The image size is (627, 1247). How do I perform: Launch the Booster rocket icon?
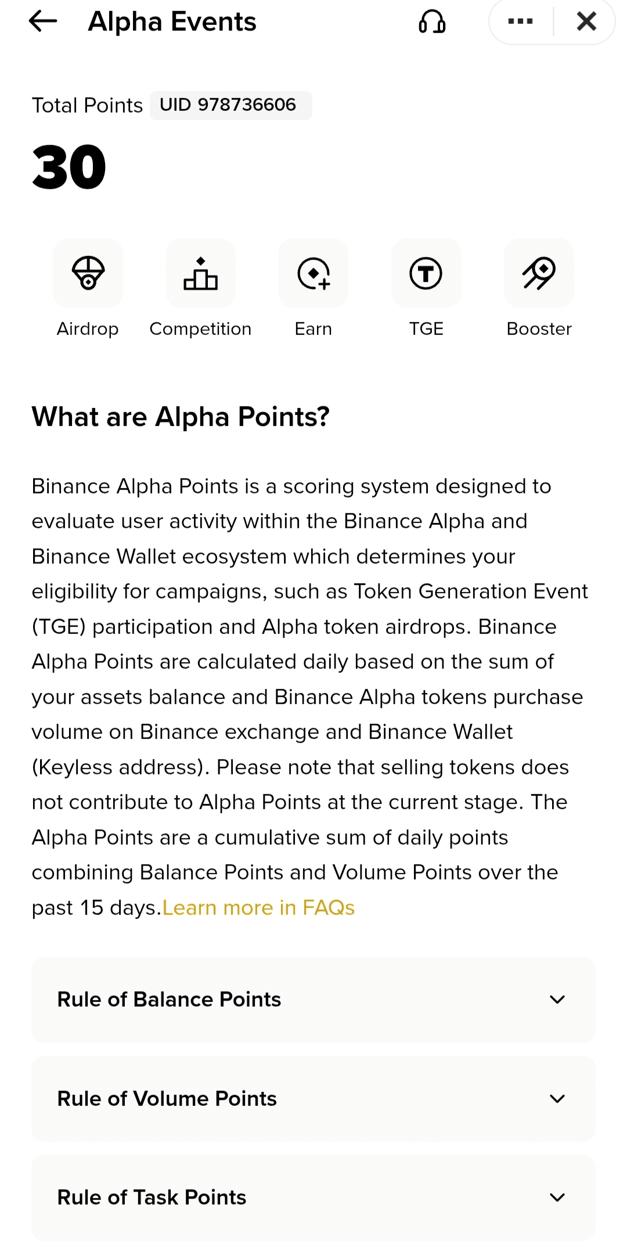pyautogui.click(x=539, y=273)
